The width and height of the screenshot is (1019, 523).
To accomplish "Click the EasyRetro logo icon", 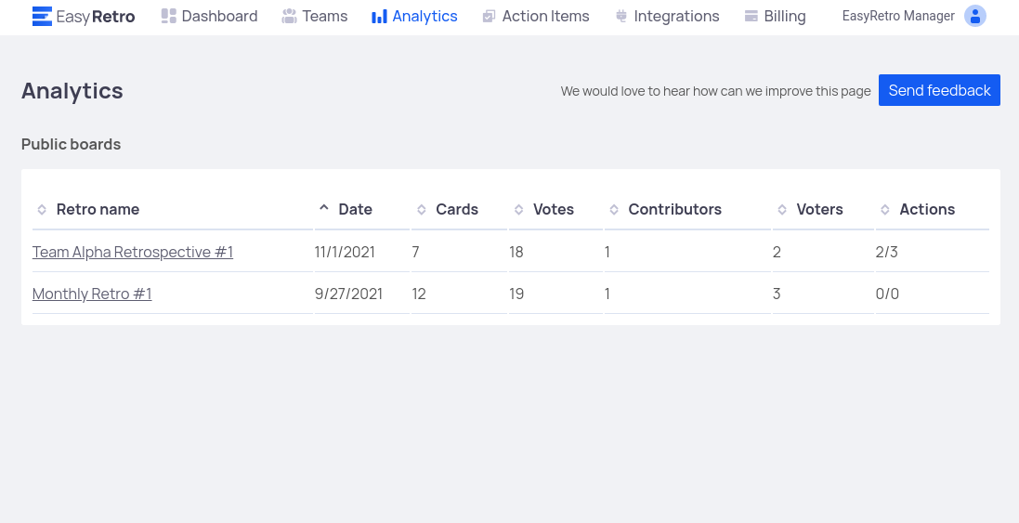I will 42,16.
